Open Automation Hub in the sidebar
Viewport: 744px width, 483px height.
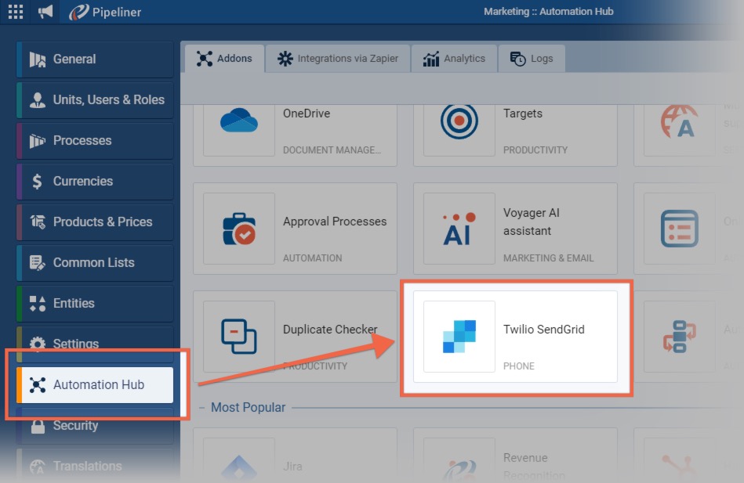click(x=96, y=385)
